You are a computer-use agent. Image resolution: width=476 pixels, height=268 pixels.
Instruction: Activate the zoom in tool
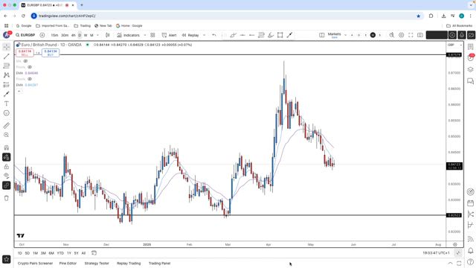(x=7, y=135)
